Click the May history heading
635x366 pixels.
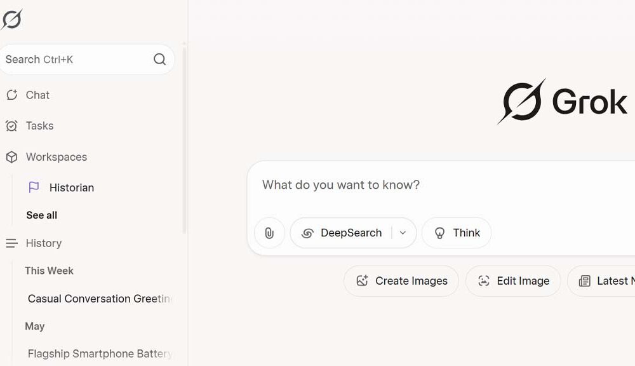(x=35, y=326)
